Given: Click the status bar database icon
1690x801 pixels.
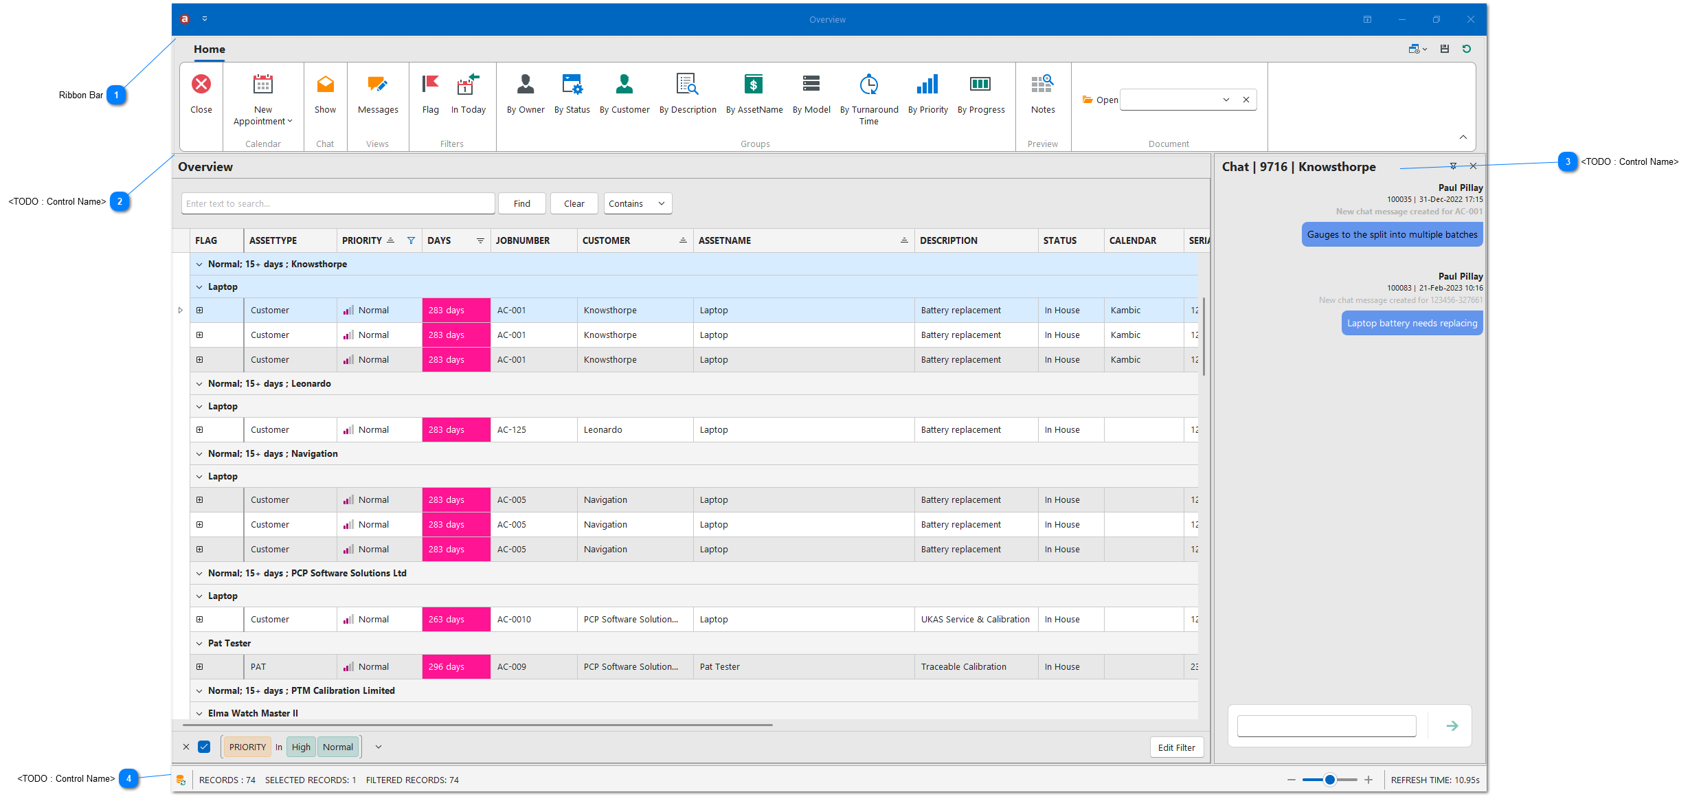Looking at the screenshot, I should point(181,780).
